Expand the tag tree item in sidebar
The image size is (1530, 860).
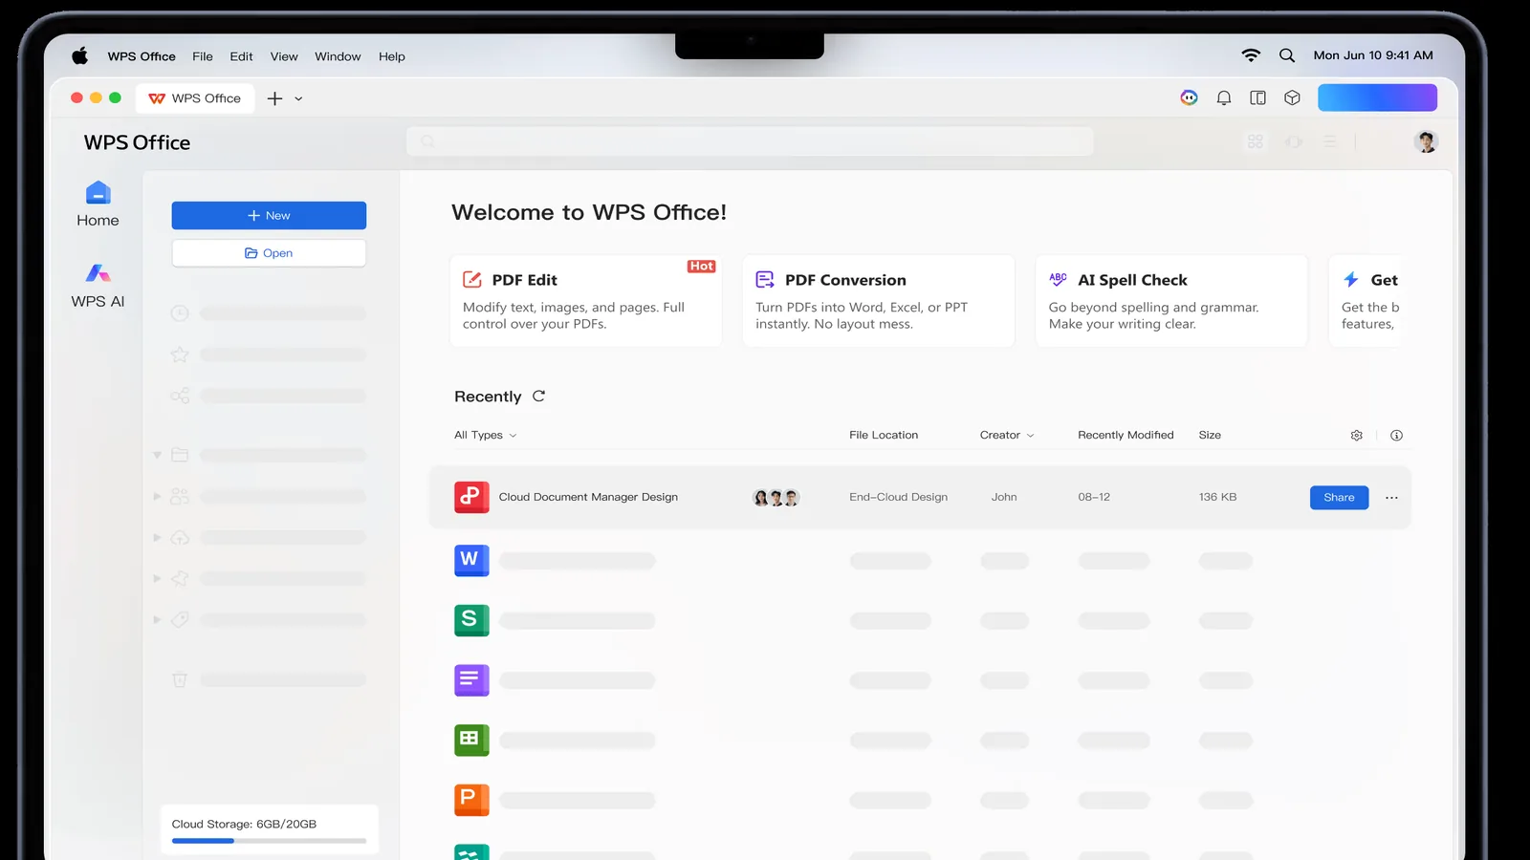(x=157, y=619)
